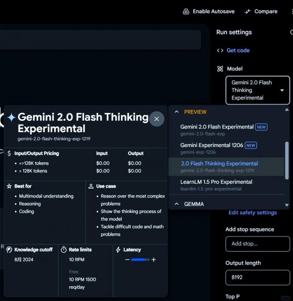The height and width of the screenshot is (301, 293).
Task: Click the Model atom icon
Action: (x=220, y=69)
